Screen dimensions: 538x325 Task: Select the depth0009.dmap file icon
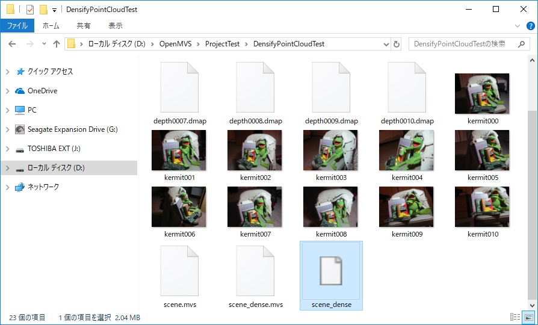click(x=331, y=87)
